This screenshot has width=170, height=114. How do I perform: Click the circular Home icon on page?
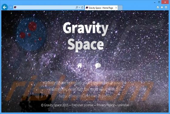point(80,65)
